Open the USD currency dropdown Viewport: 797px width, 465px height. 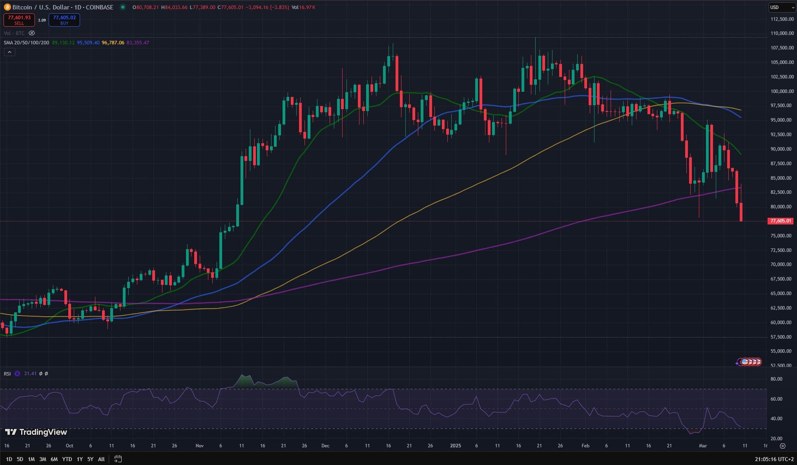pyautogui.click(x=782, y=7)
